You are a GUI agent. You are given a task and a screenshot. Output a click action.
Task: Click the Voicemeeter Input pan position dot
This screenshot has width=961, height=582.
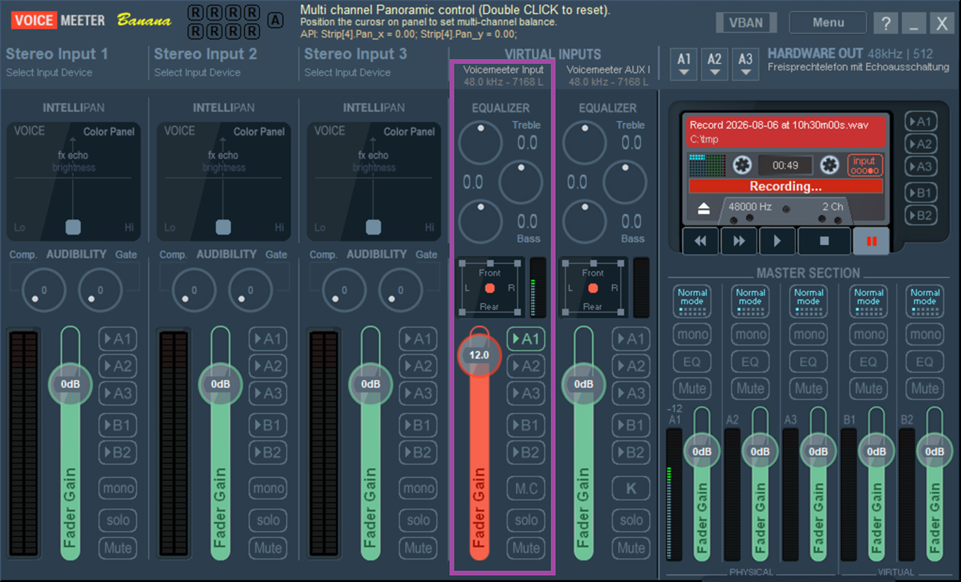(490, 288)
